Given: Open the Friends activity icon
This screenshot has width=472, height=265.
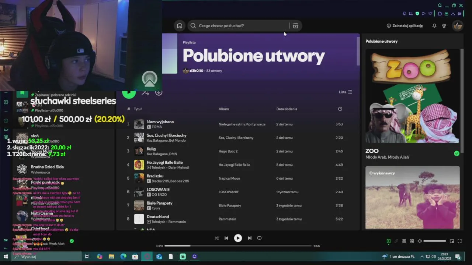Looking at the screenshot, I should tap(444, 26).
